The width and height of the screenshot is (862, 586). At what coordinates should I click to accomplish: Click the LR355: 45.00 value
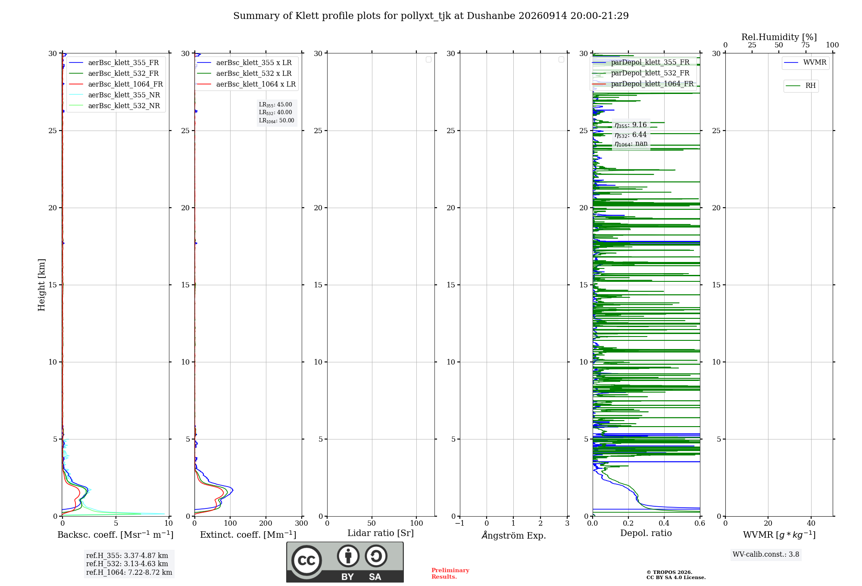point(275,105)
